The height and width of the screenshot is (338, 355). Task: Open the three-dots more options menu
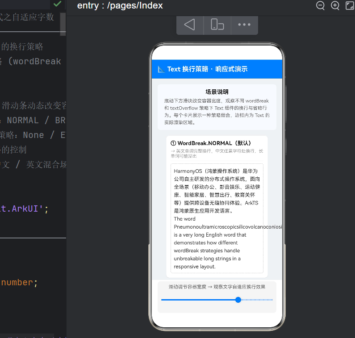click(244, 25)
